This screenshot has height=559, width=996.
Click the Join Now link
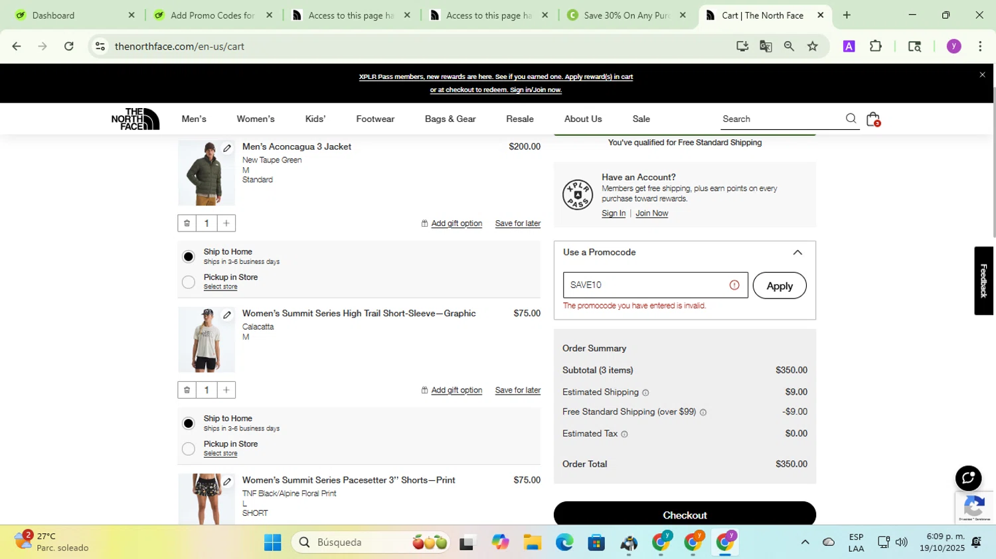[x=652, y=214]
